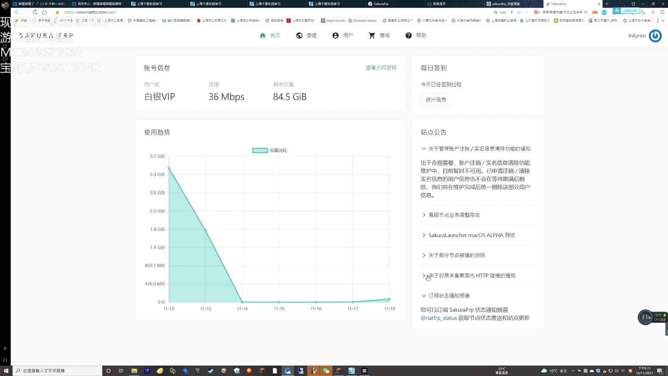668x376 pixels.
Task: Click the CapCut taskbar icon
Action: coord(365,371)
